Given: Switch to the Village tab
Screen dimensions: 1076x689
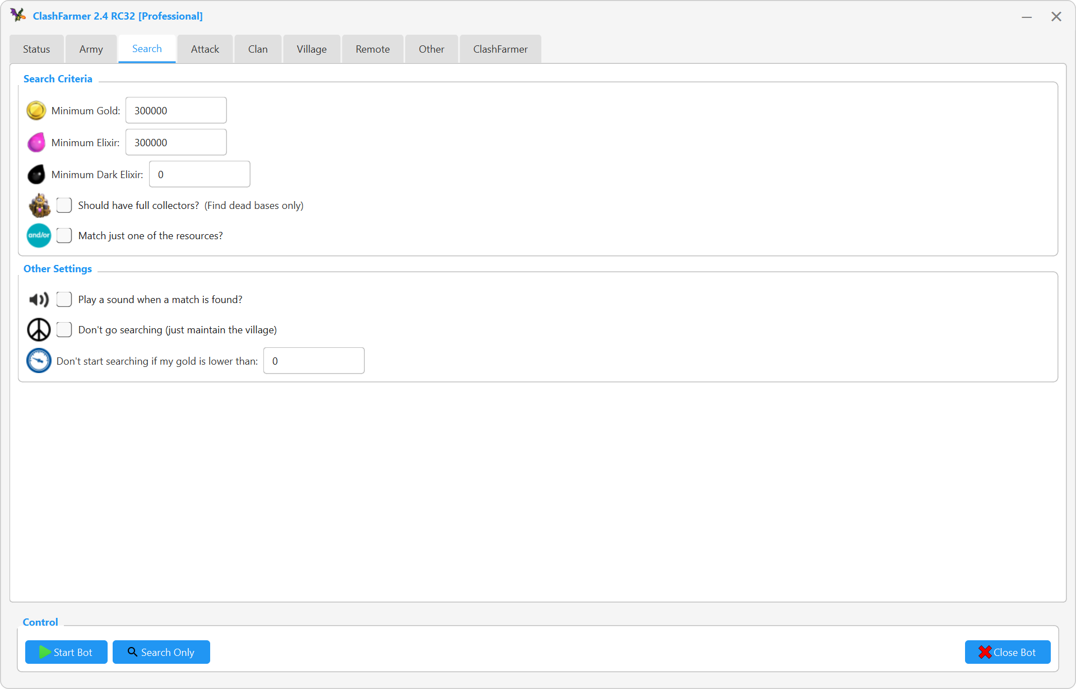Looking at the screenshot, I should click(x=312, y=49).
